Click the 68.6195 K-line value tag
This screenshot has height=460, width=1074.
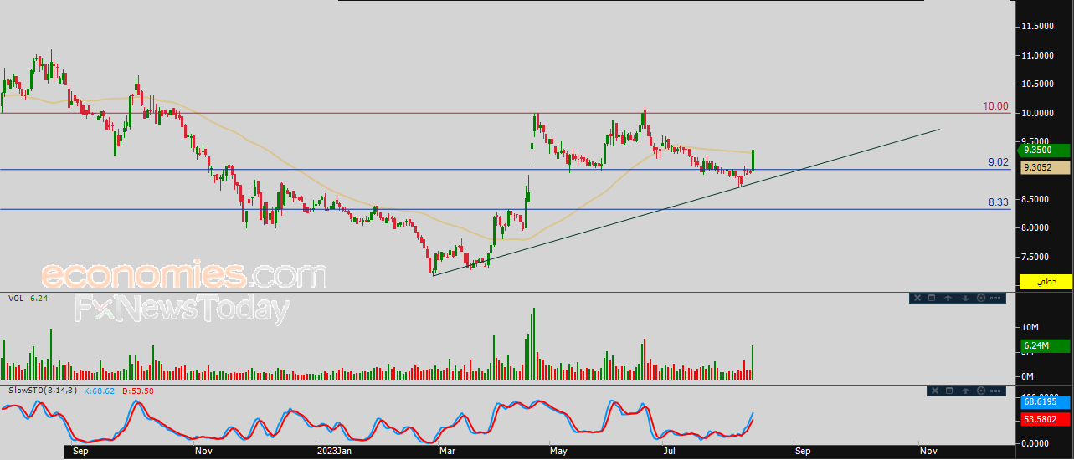[1044, 401]
